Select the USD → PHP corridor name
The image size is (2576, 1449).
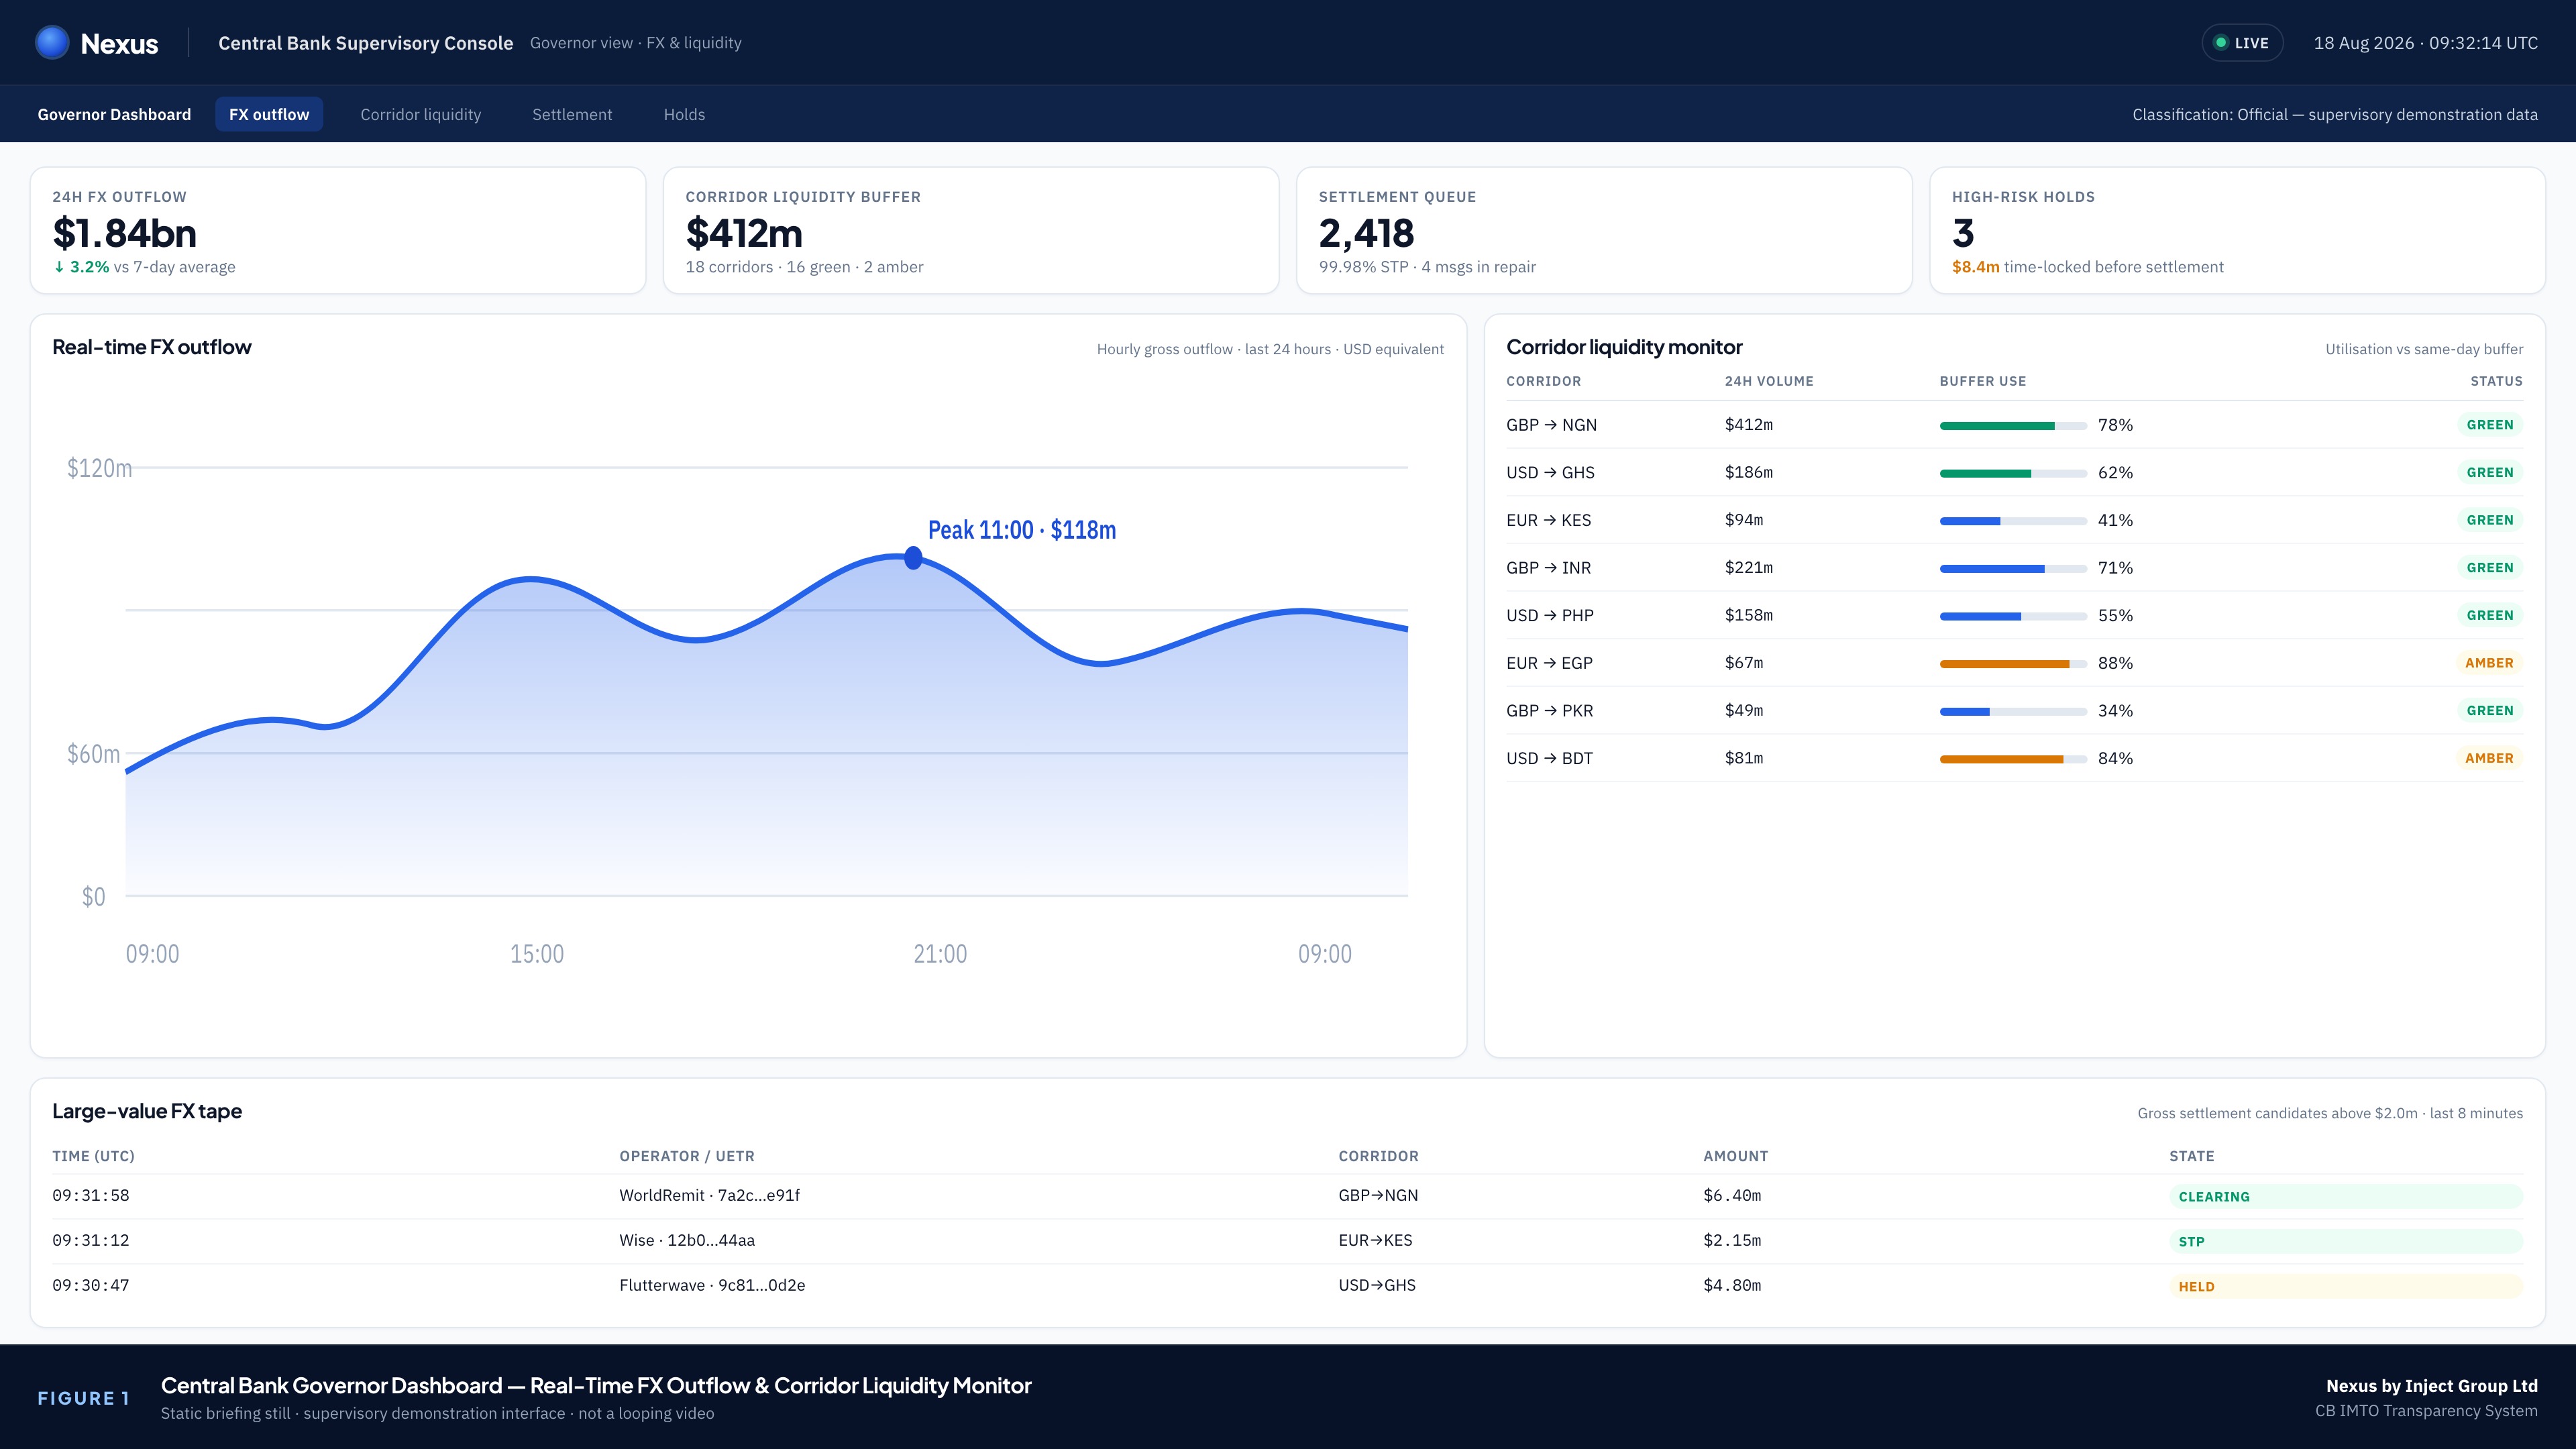(x=1550, y=616)
